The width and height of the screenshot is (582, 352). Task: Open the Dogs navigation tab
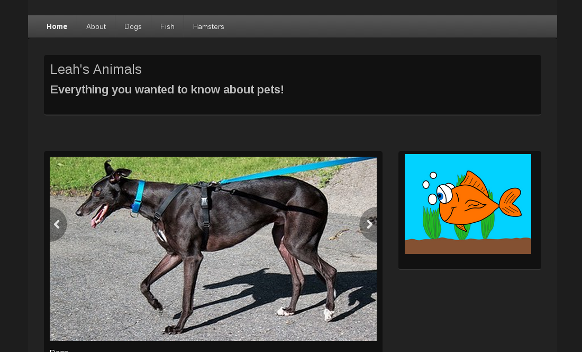[x=133, y=26]
